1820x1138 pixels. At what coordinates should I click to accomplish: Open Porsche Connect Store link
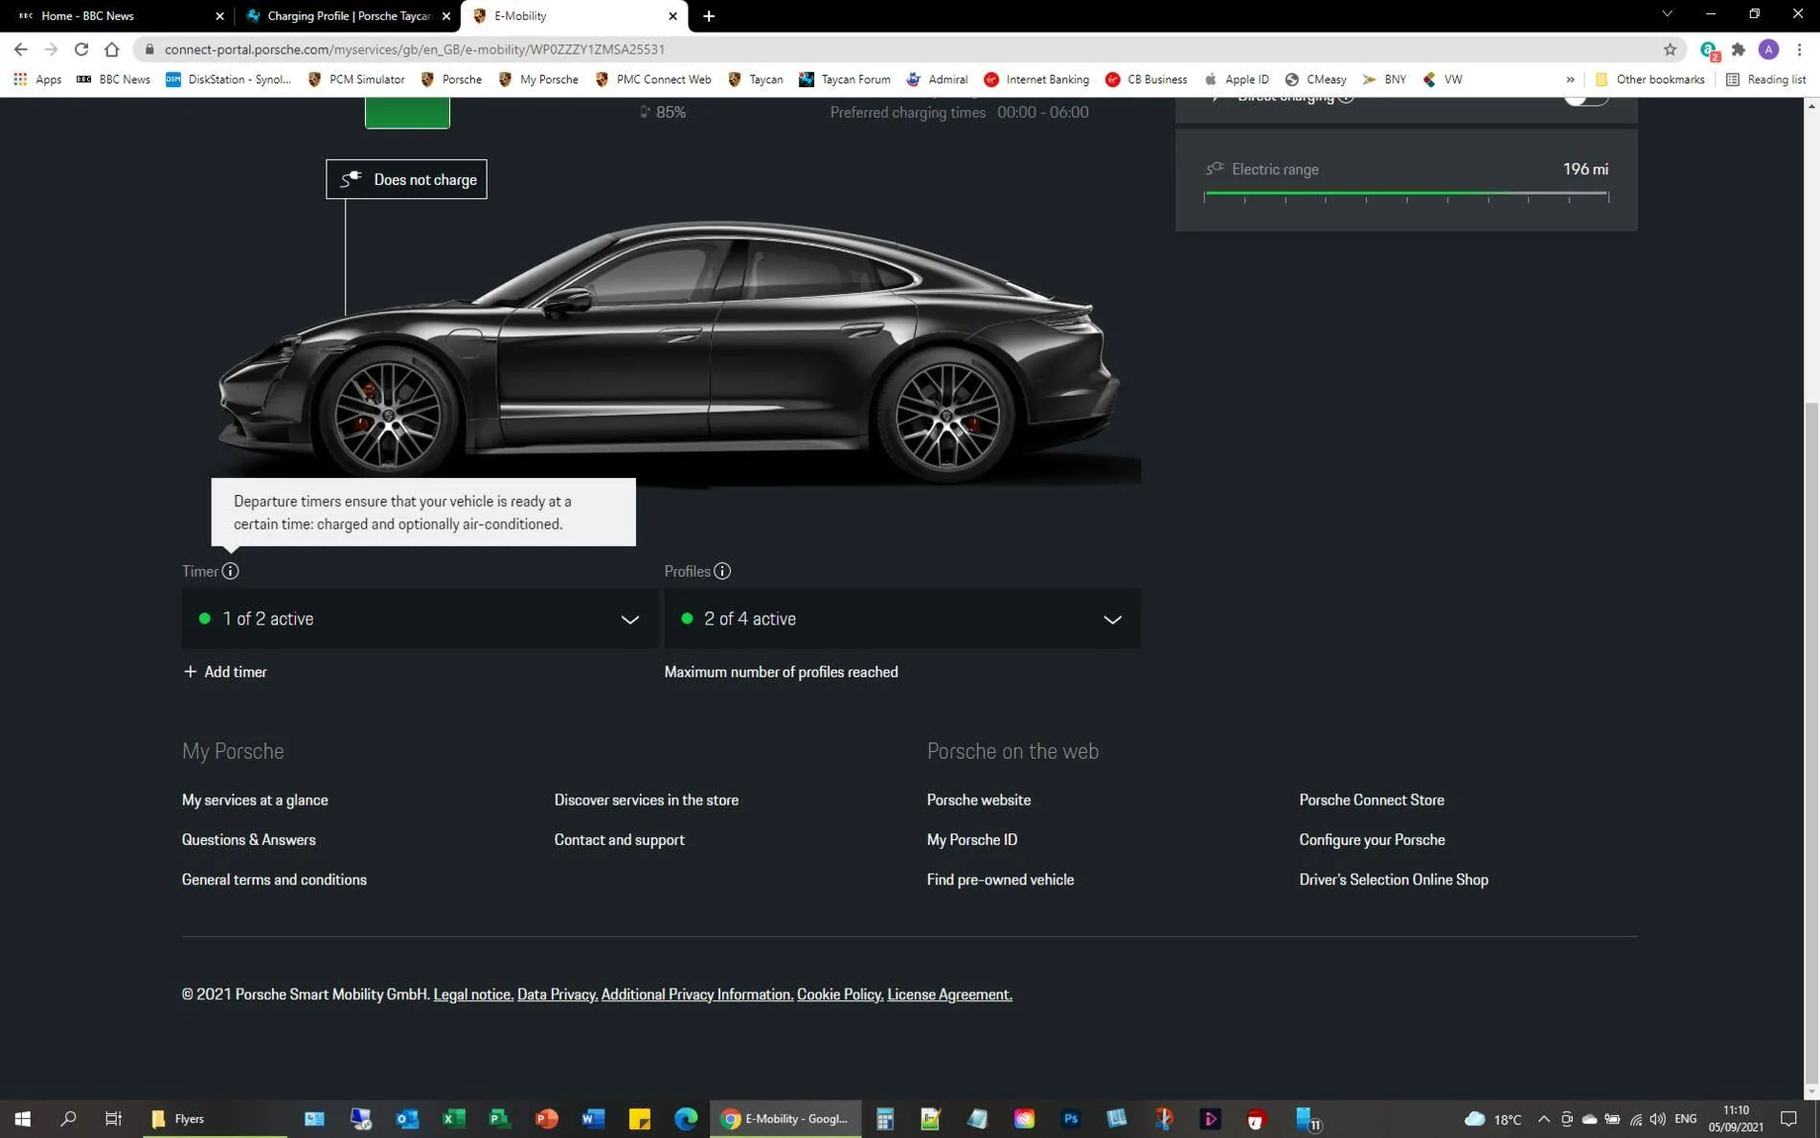pyautogui.click(x=1371, y=800)
